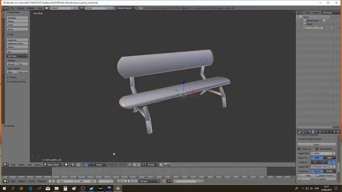Screen dimensions: 342x192
Task: Toggle the first checkbox under the Export button
Action: coord(299,149)
